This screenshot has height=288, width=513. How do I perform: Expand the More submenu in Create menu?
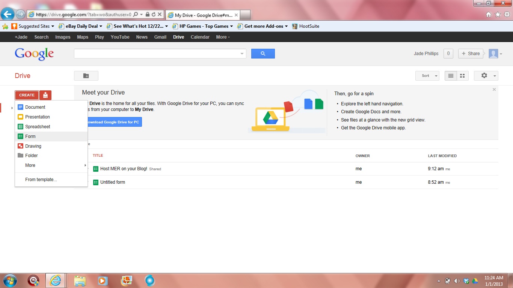click(x=51, y=165)
